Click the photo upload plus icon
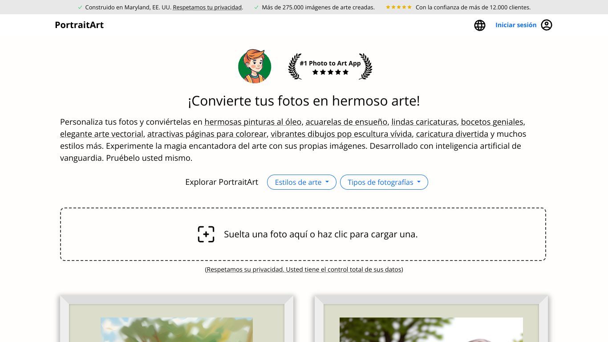The width and height of the screenshot is (608, 342). pyautogui.click(x=206, y=234)
